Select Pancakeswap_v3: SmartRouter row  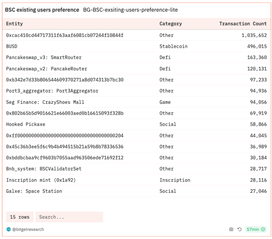tap(44, 57)
